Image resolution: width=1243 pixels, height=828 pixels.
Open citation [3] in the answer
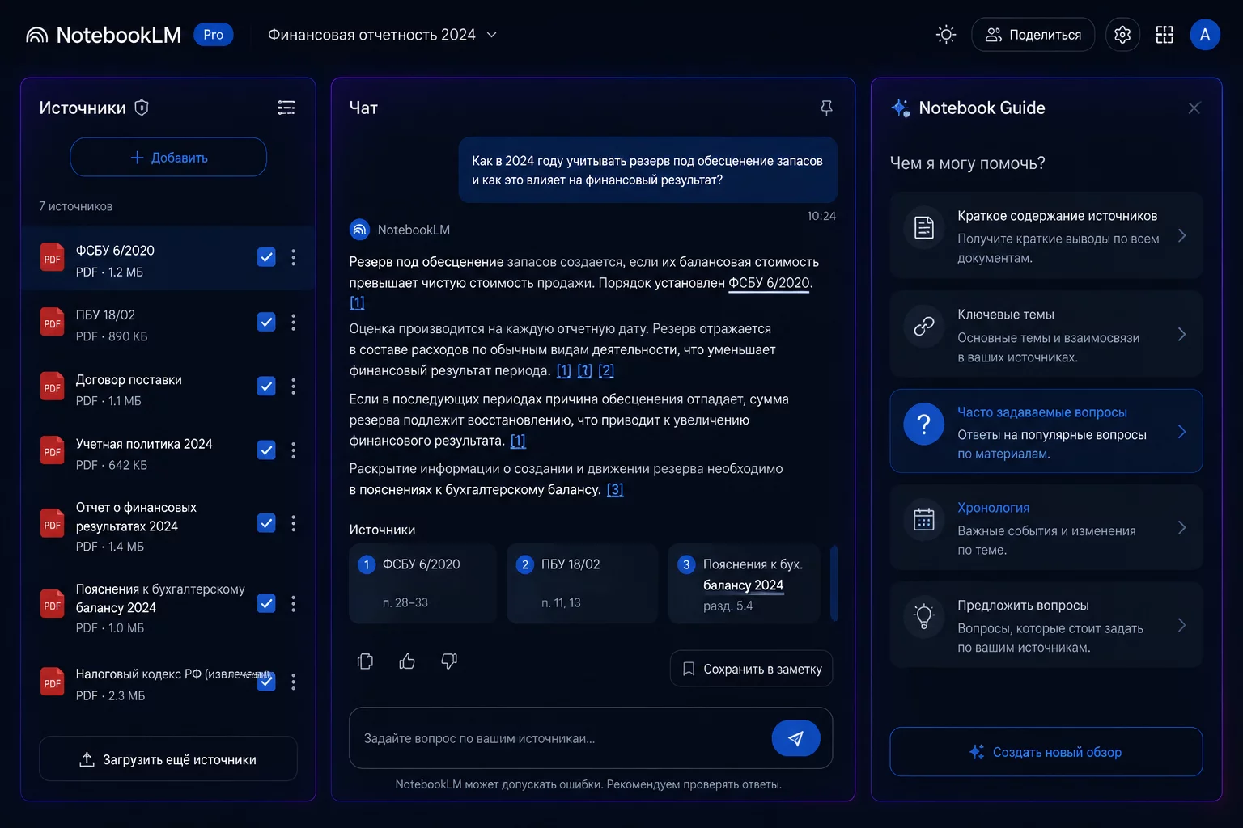tap(615, 489)
